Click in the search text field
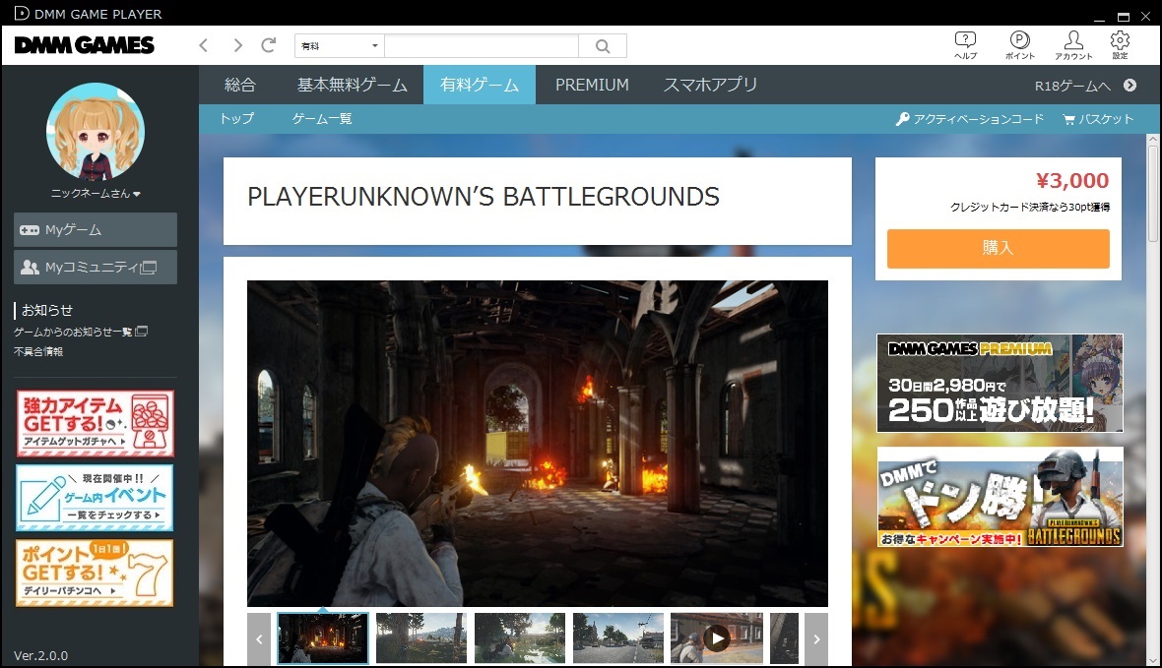This screenshot has width=1162, height=668. point(482,46)
